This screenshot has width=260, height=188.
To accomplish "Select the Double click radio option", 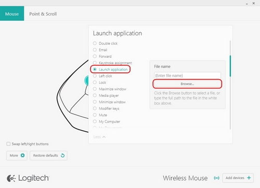I will pos(95,43).
